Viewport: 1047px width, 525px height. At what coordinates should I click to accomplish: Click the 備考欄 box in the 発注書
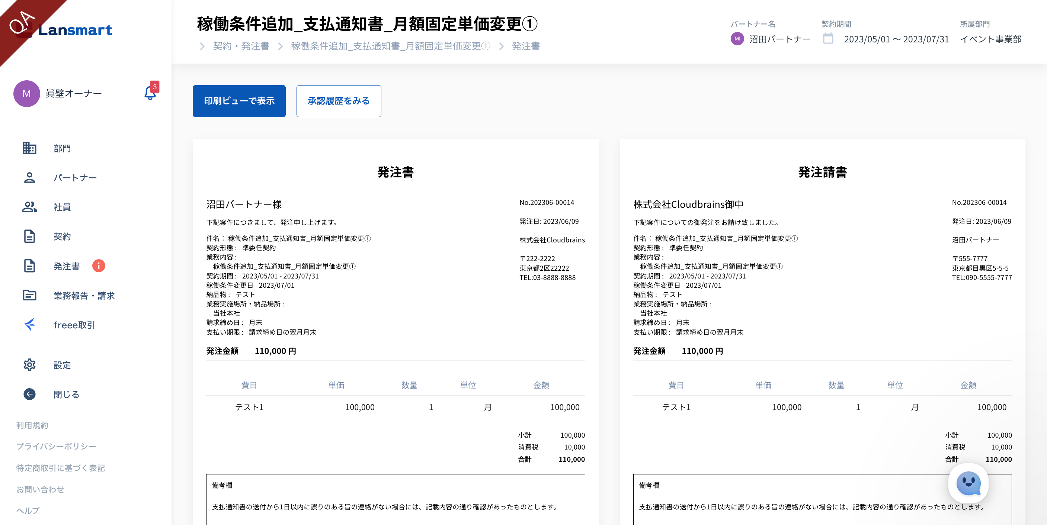click(395, 499)
